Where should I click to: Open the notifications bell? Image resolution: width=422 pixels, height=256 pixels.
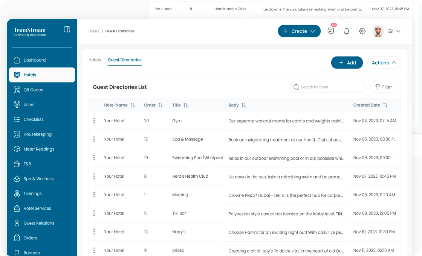coord(347,31)
